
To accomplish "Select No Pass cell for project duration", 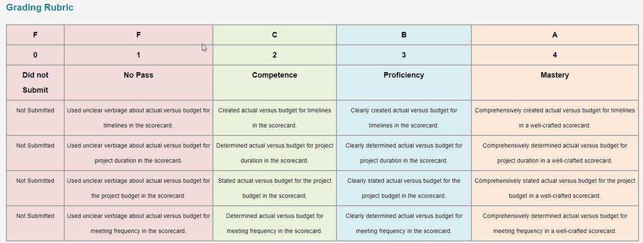I will point(138,153).
